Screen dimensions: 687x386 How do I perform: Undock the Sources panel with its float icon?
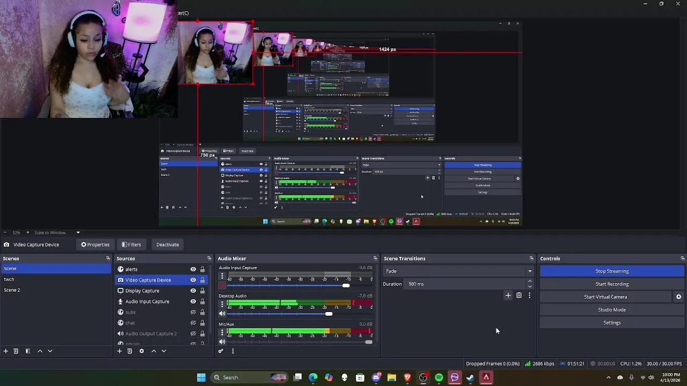tap(210, 258)
